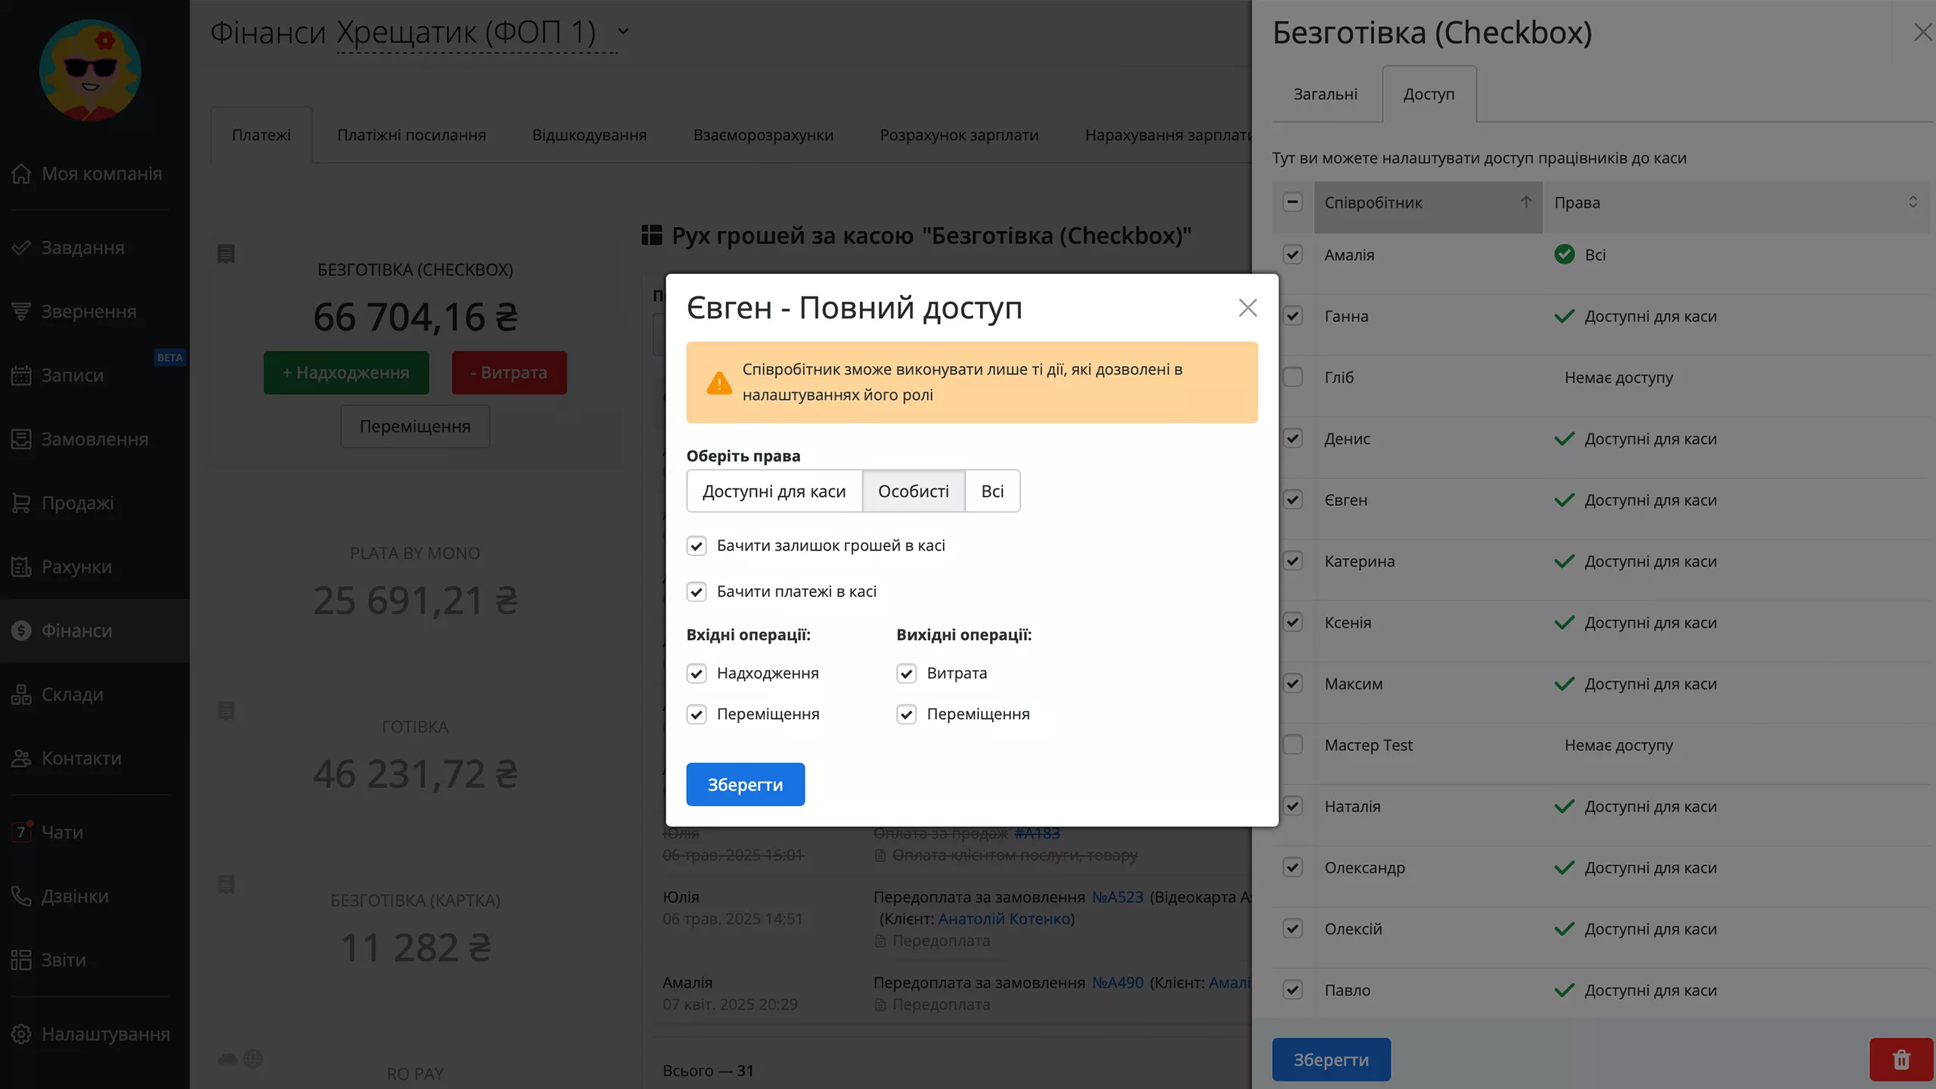The width and height of the screenshot is (1936, 1089).
Task: Click Зберегти in the Євген dialog
Action: click(x=745, y=785)
